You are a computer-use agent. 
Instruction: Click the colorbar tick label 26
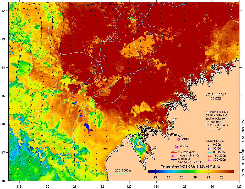pos(195,177)
